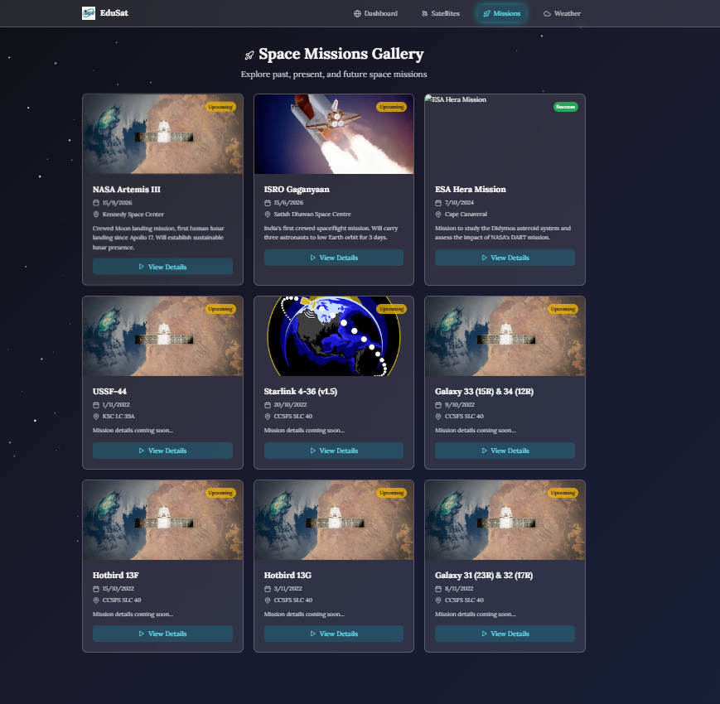
Task: View Details for Galaxy 31 (23R) & 32 (17R)
Action: pyautogui.click(x=505, y=634)
